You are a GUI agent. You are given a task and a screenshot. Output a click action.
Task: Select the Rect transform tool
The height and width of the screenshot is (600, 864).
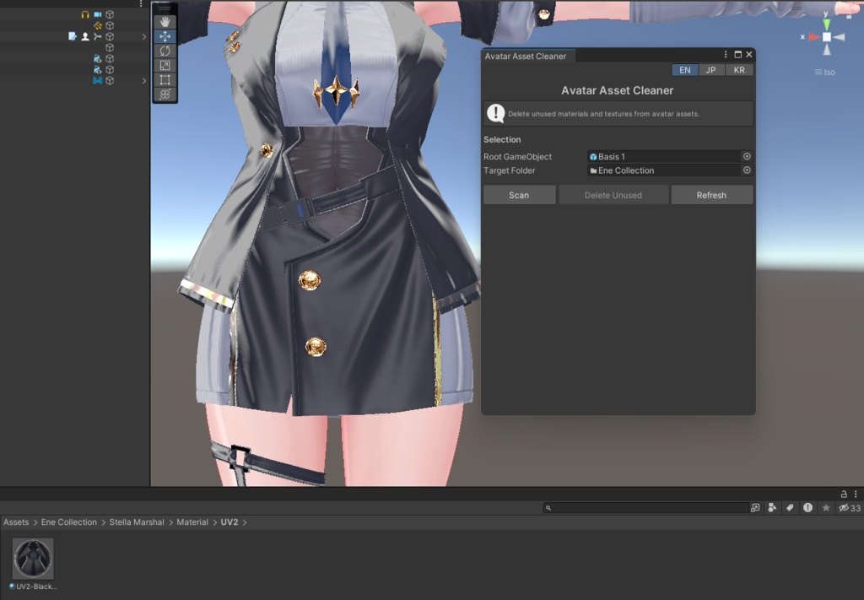pyautogui.click(x=165, y=79)
